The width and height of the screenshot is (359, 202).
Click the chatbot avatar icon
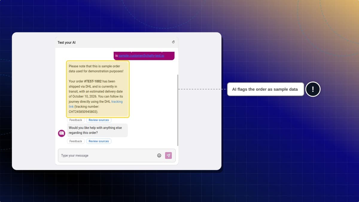tap(62, 133)
